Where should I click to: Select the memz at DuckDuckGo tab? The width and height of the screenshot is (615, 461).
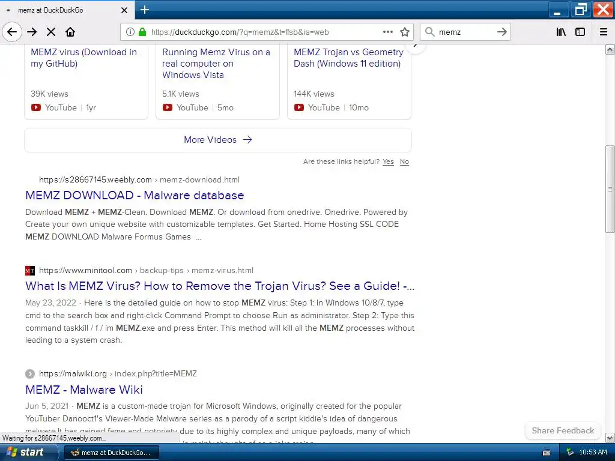click(x=67, y=10)
